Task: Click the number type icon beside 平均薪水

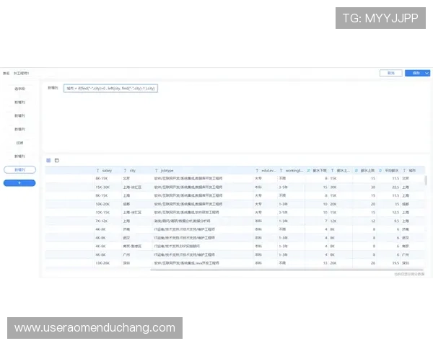Action: point(381,170)
